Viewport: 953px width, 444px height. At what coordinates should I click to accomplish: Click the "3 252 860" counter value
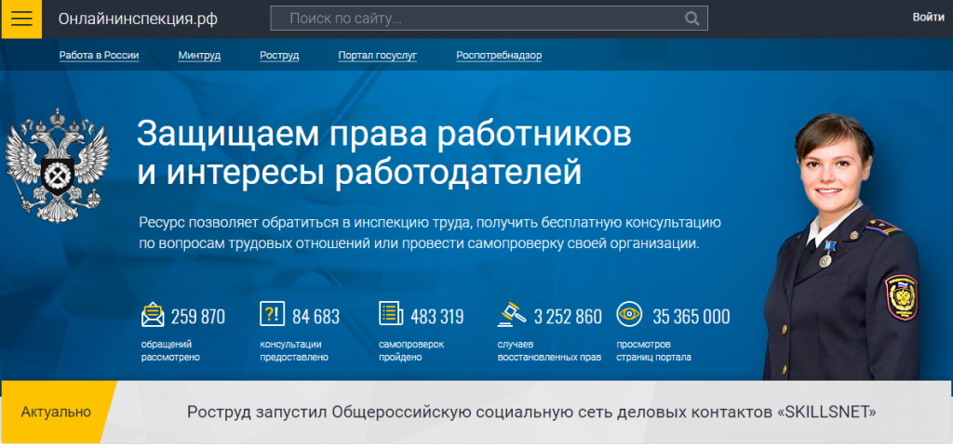(x=569, y=317)
